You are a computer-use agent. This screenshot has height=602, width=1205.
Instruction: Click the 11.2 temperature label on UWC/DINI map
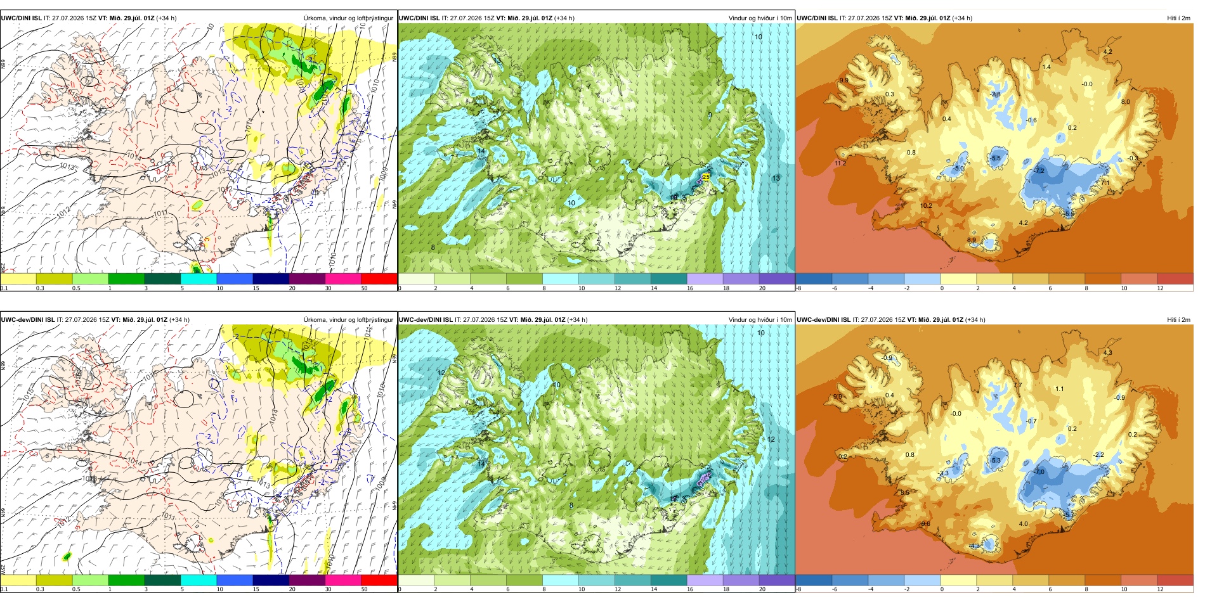(840, 163)
